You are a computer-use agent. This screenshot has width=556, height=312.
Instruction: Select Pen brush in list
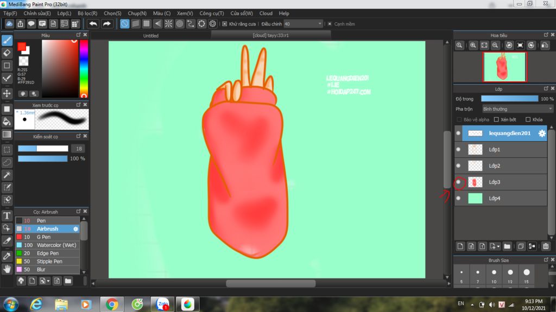click(x=48, y=220)
